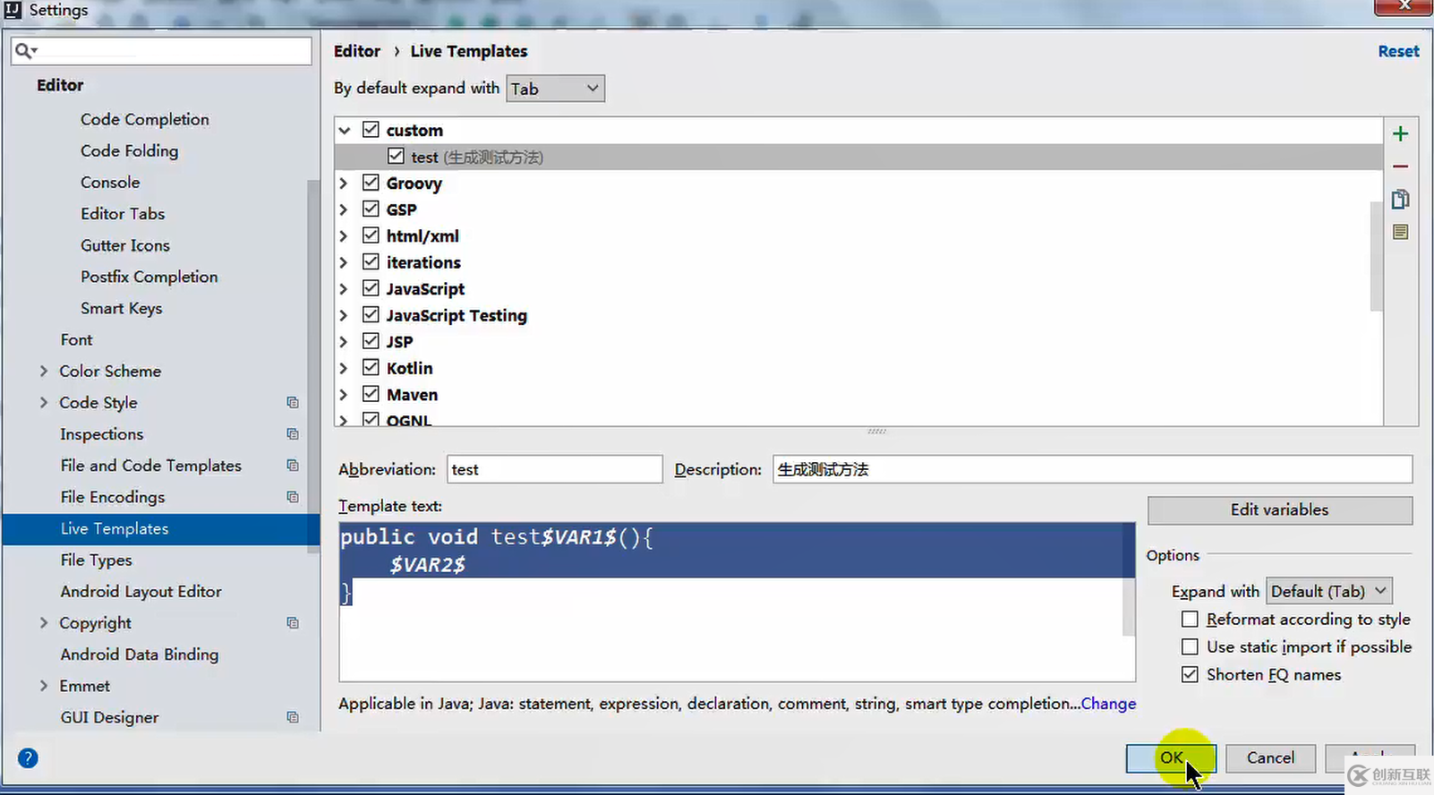
Task: Expand Copyright in the settings tree
Action: click(x=44, y=623)
